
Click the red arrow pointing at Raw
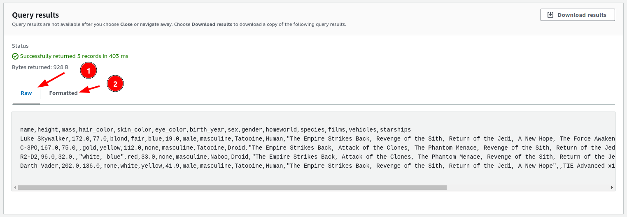pyautogui.click(x=51, y=80)
